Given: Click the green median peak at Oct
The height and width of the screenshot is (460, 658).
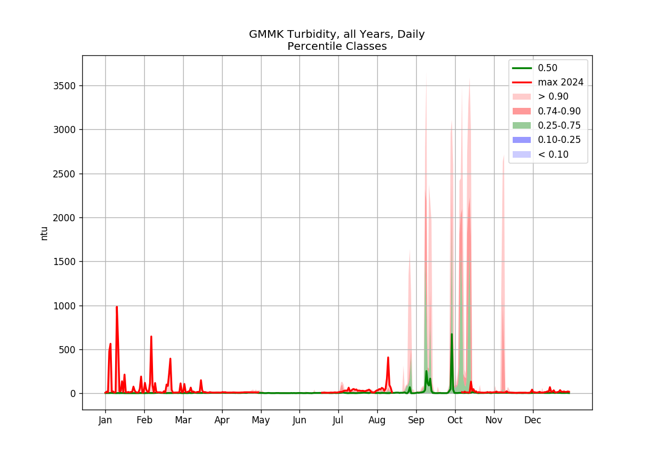Looking at the screenshot, I should point(452,335).
